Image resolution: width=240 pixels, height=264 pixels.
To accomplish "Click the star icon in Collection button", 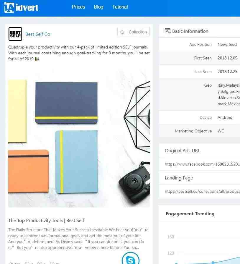I will tap(122, 32).
